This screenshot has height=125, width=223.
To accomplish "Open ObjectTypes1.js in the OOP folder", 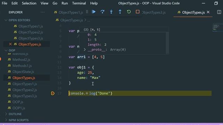I will pyautogui.click(x=25, y=84).
